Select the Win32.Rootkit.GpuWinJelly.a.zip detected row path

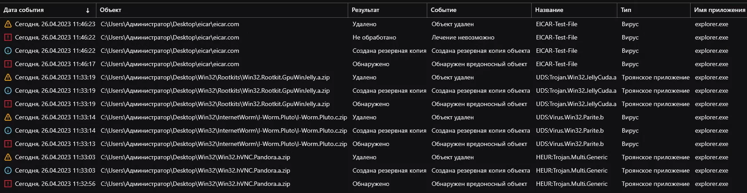coord(215,104)
